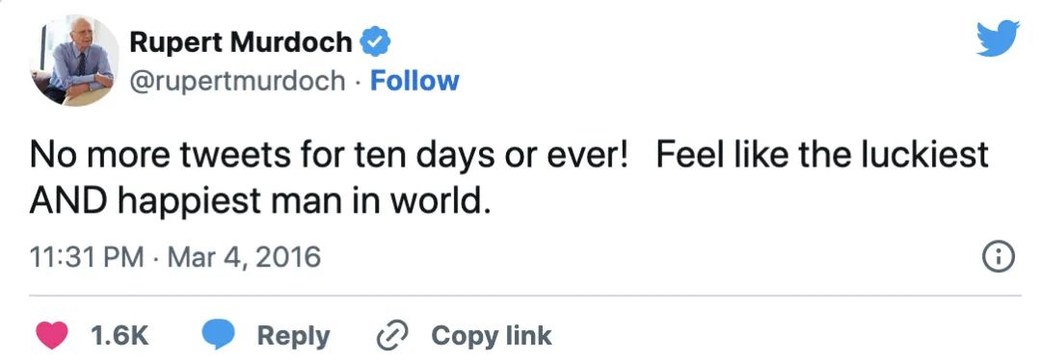Click the blue verified checkmark badge
The width and height of the screenshot is (1041, 361).
tap(375, 43)
